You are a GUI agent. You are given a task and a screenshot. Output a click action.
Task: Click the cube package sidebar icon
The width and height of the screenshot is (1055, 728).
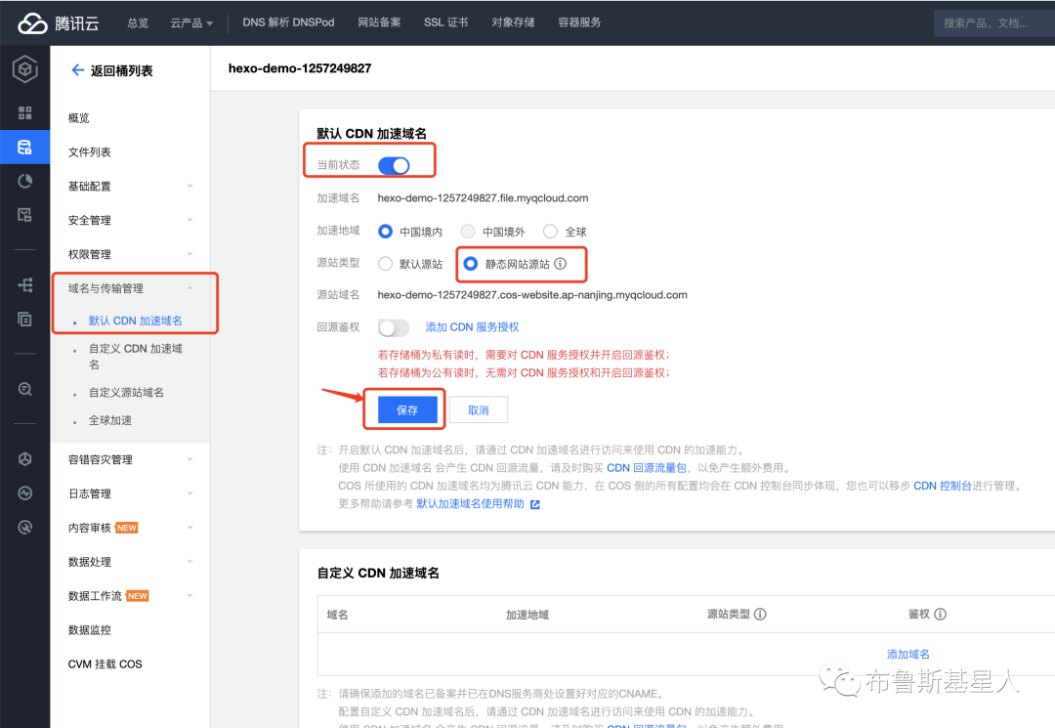click(x=24, y=459)
